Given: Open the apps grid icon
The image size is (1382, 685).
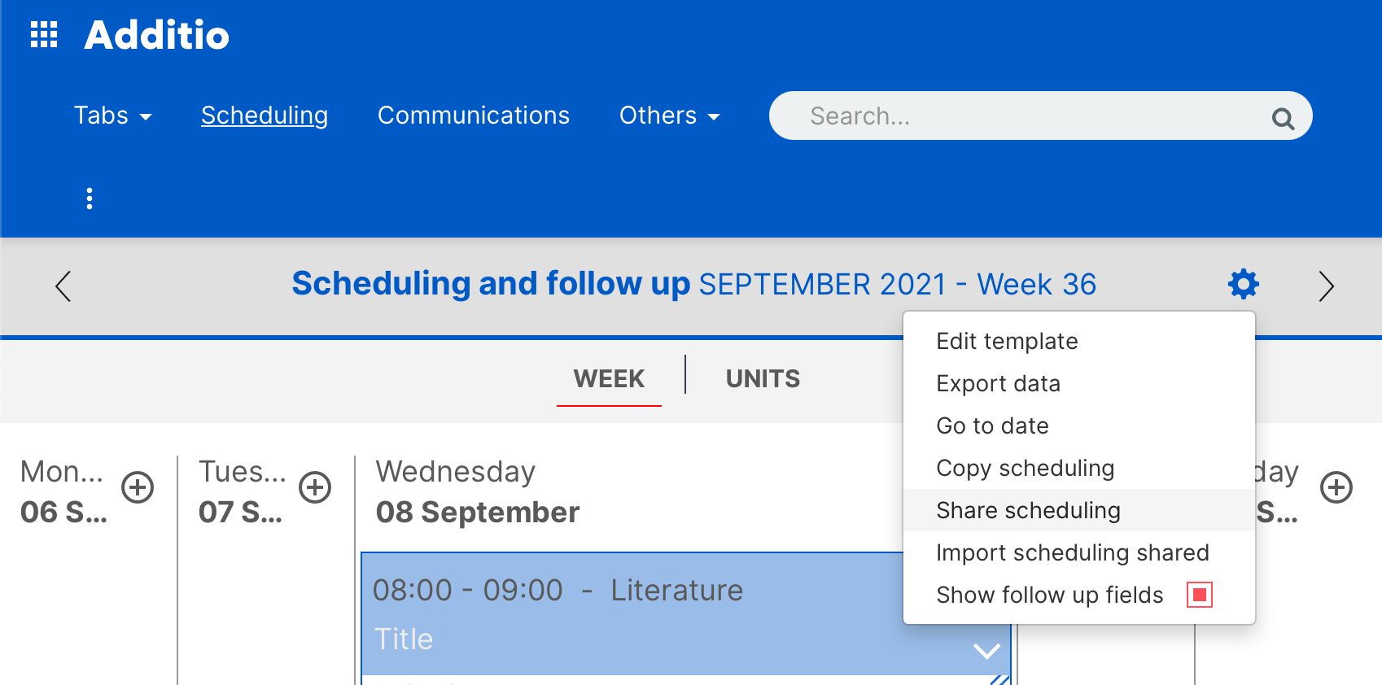Looking at the screenshot, I should 44,35.
